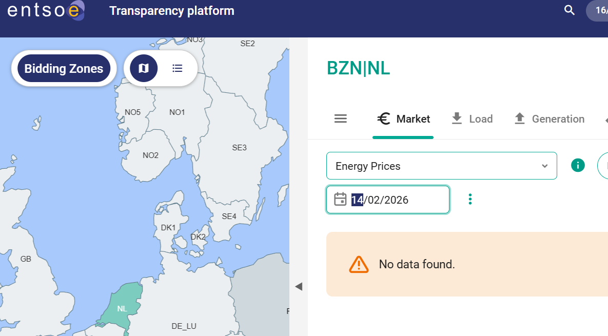The width and height of the screenshot is (608, 336).
Task: Open the search magnifier icon
Action: [569, 10]
